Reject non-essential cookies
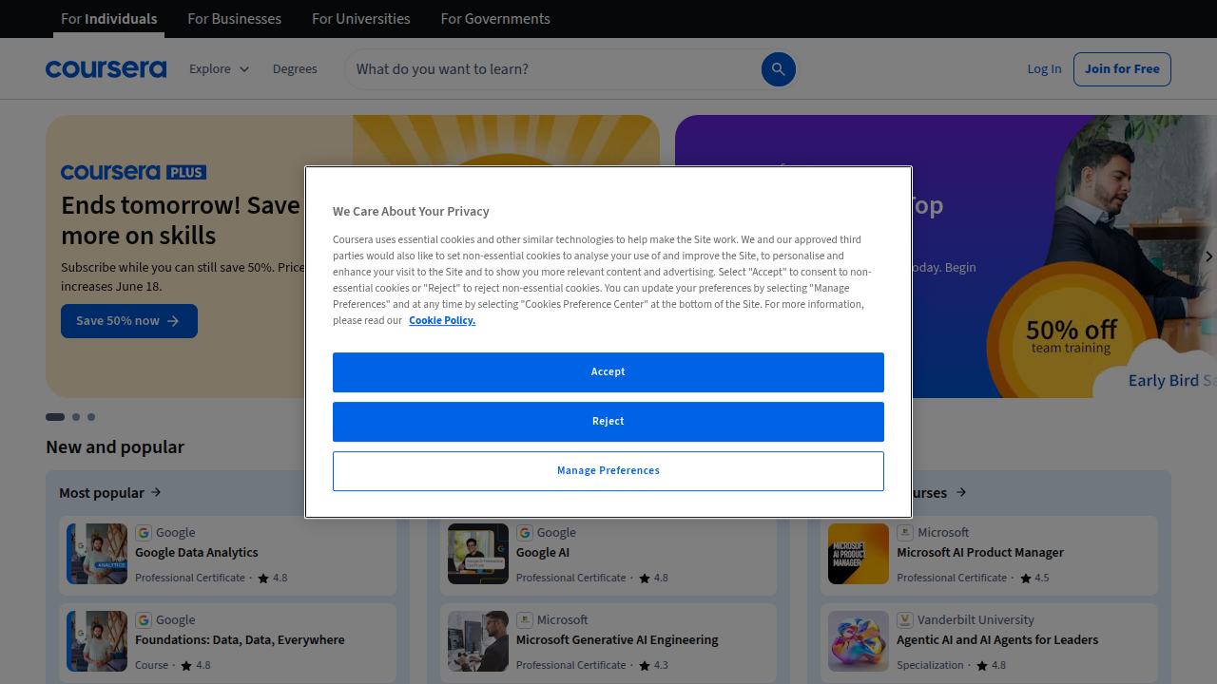1217x684 pixels. [608, 422]
